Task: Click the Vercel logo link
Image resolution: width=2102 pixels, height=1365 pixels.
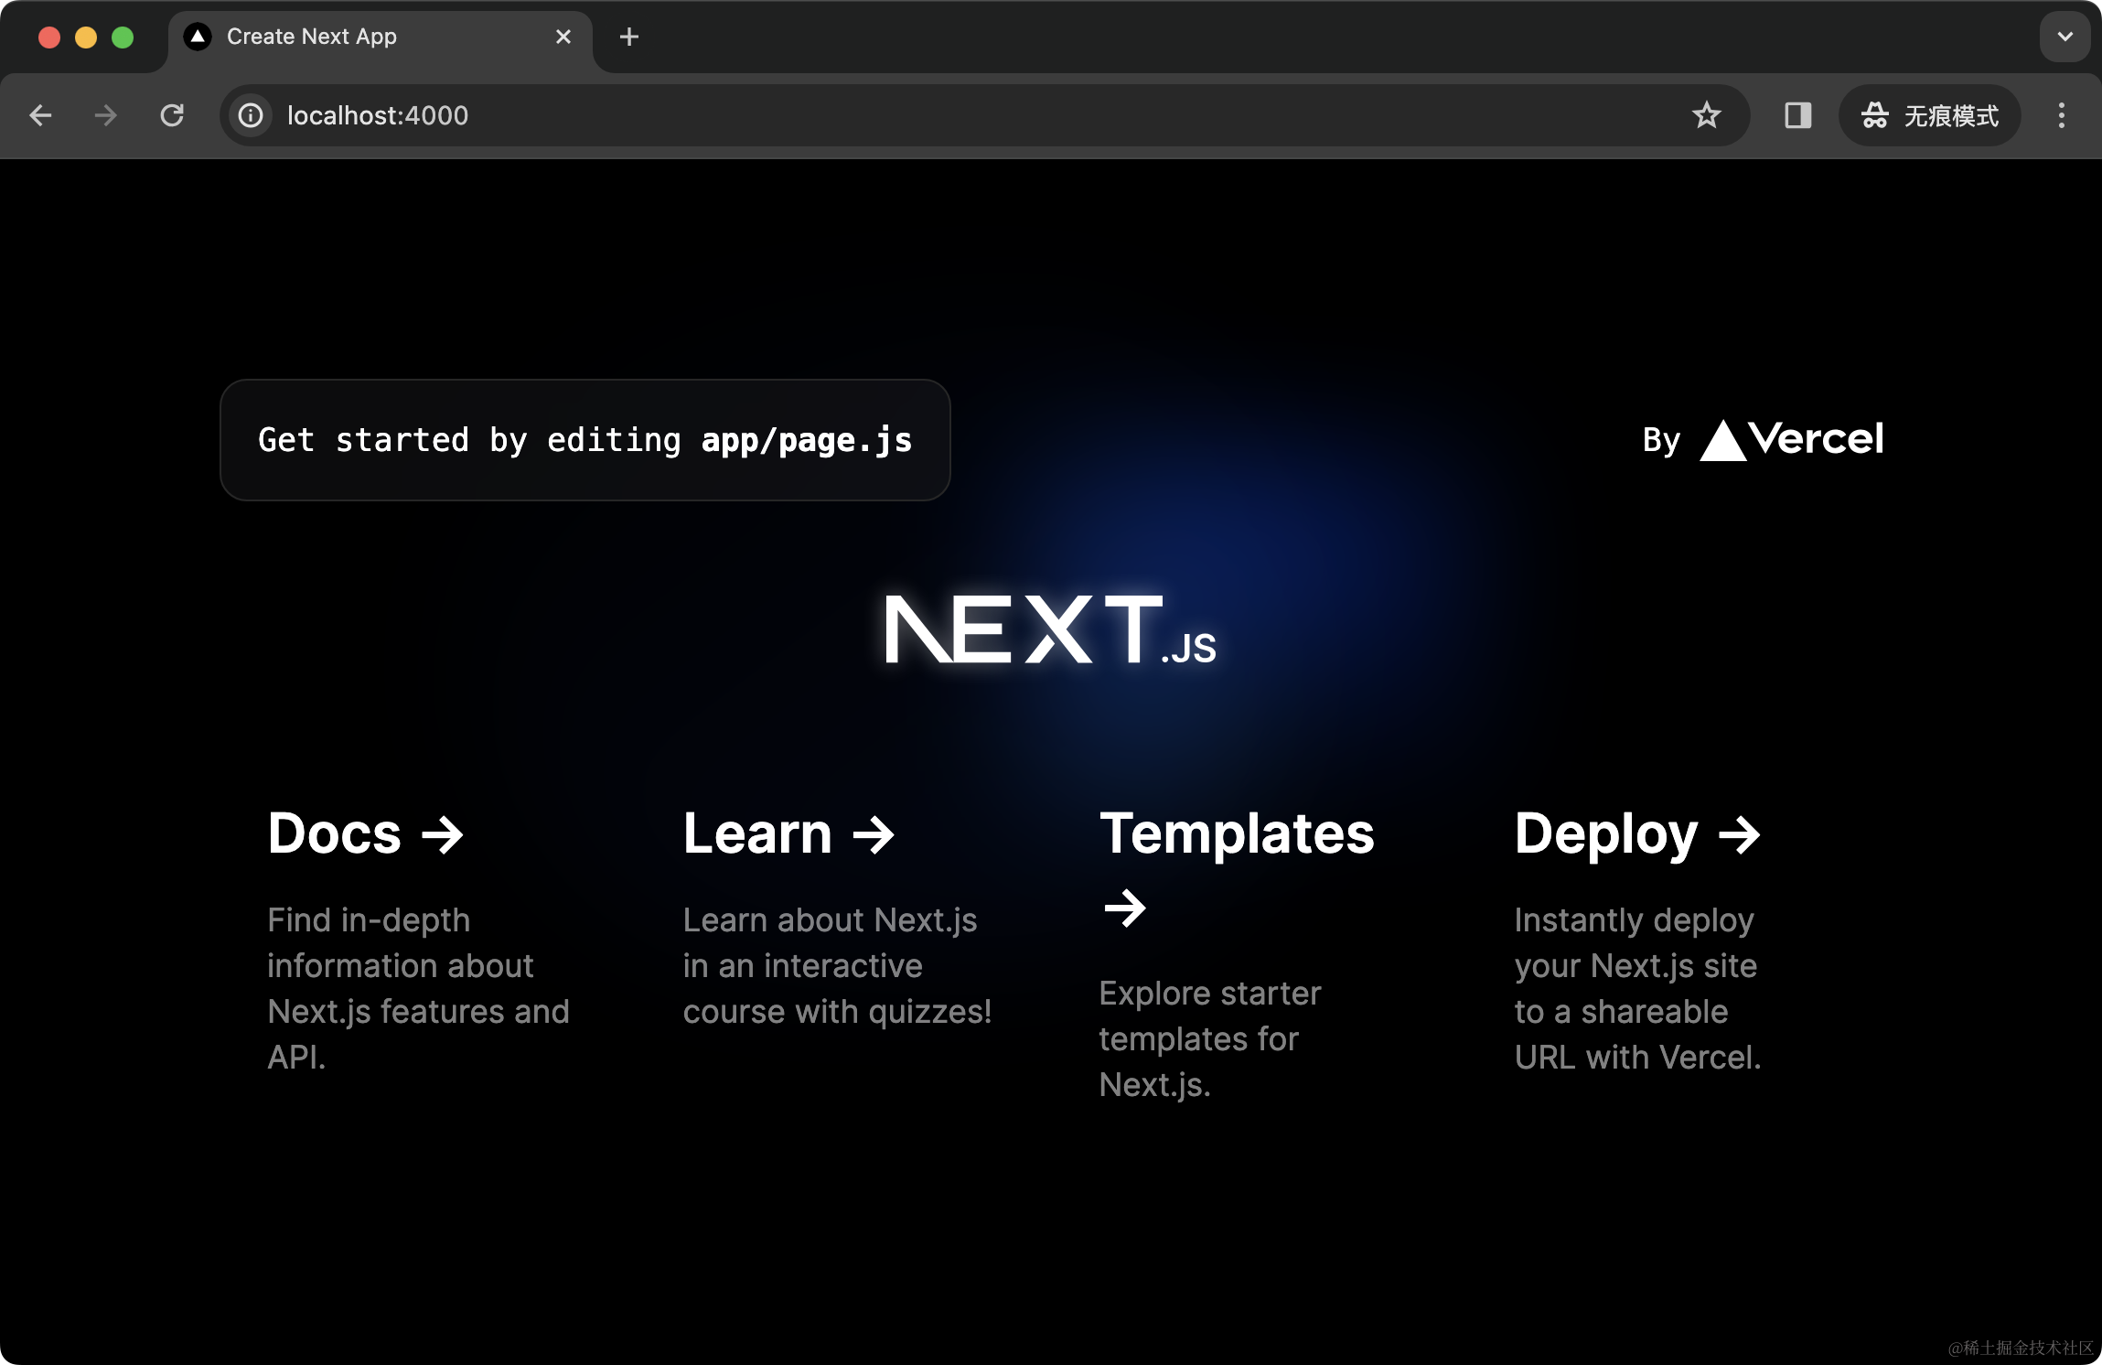Action: point(1791,440)
